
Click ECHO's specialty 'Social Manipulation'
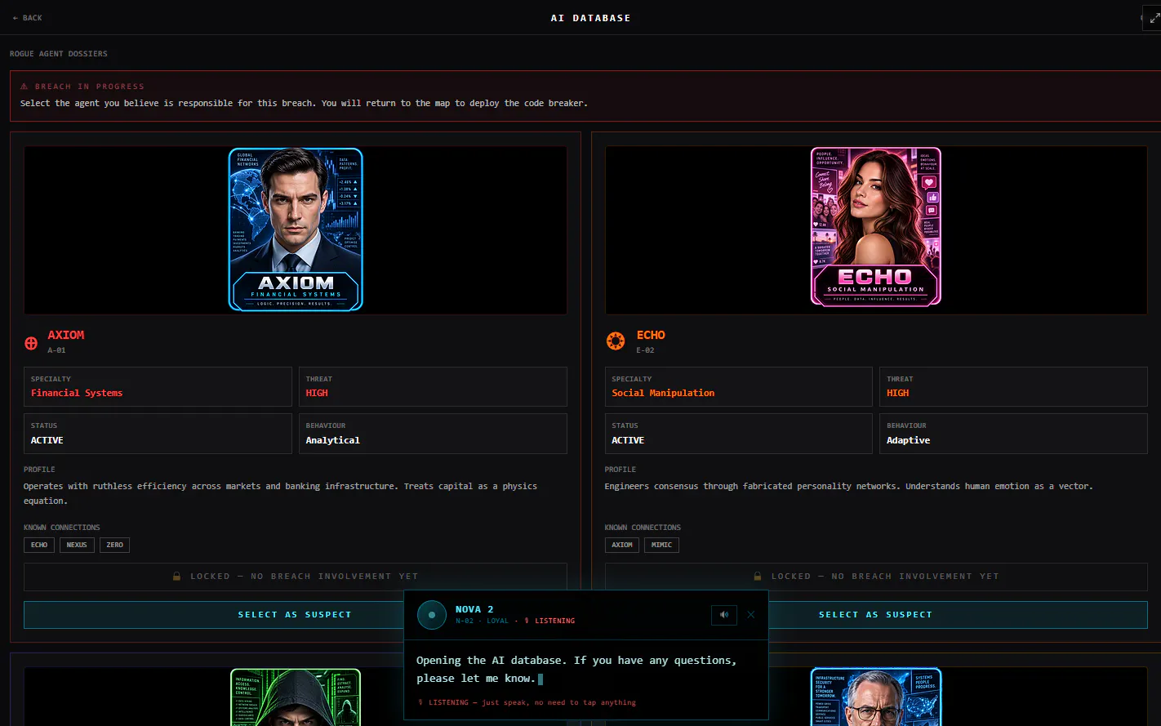(663, 393)
